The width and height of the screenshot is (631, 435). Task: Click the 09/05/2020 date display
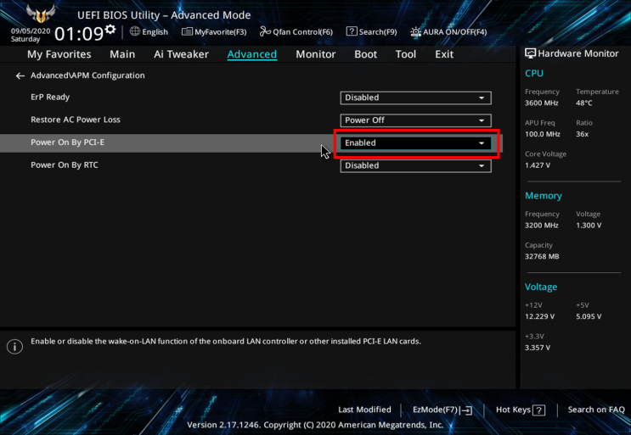pos(31,31)
